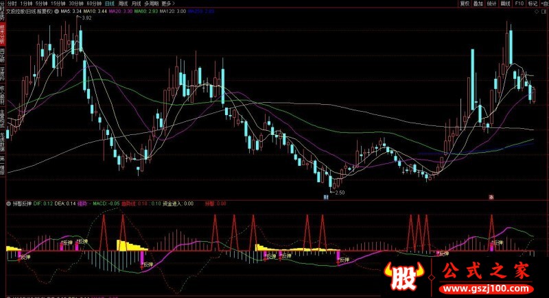Image resolution: width=549 pixels, height=298 pixels.
Task: Select the 30分钟 period tab
Action: point(76,3)
